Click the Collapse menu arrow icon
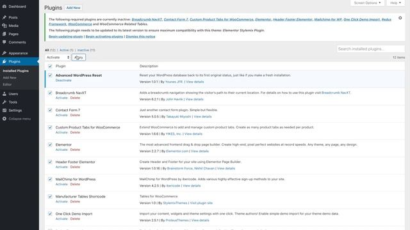 4,119
